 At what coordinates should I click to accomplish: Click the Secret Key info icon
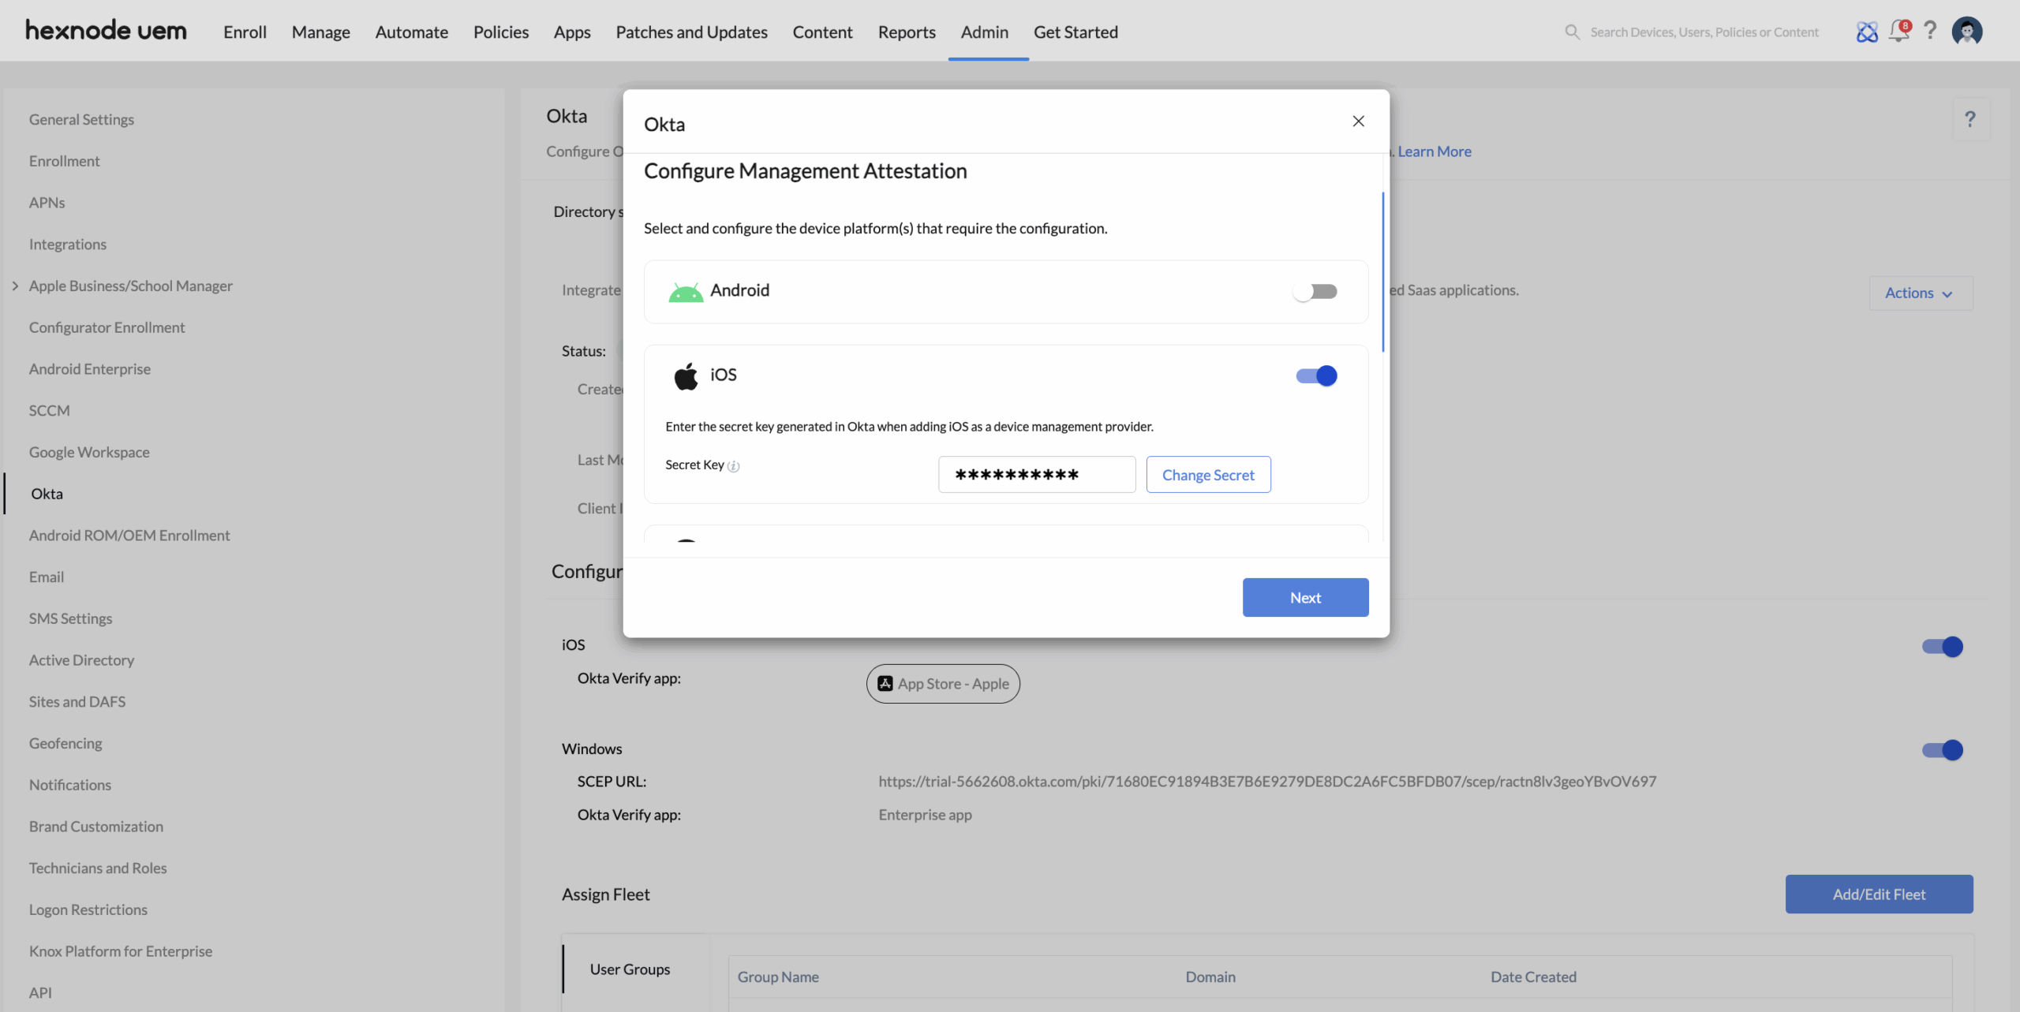pos(733,466)
